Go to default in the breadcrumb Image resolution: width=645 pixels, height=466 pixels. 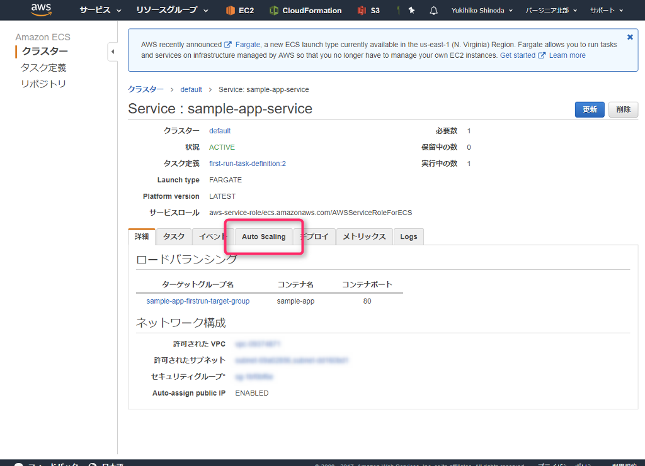191,89
